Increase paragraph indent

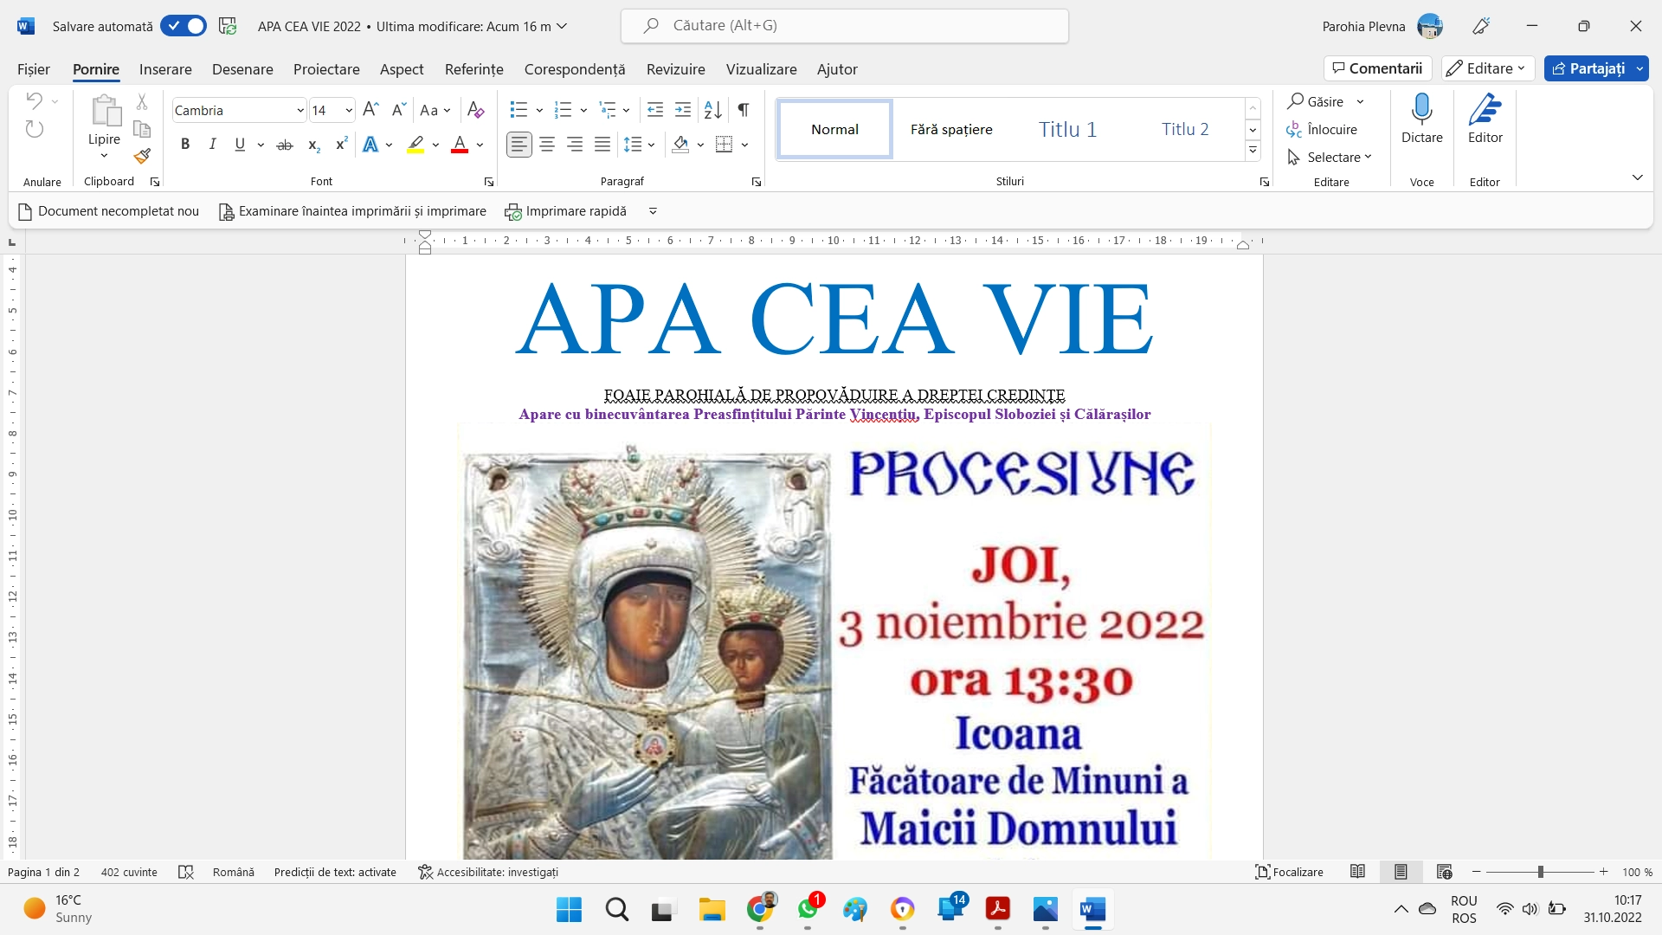tap(683, 110)
